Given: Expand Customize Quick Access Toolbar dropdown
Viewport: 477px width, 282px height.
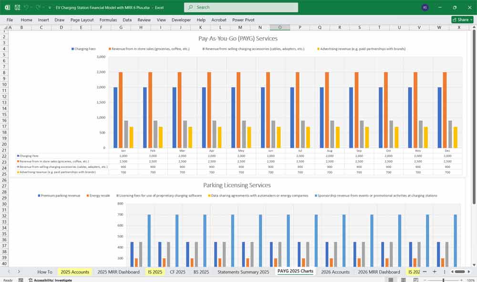Looking at the screenshot, I should click(50, 8).
